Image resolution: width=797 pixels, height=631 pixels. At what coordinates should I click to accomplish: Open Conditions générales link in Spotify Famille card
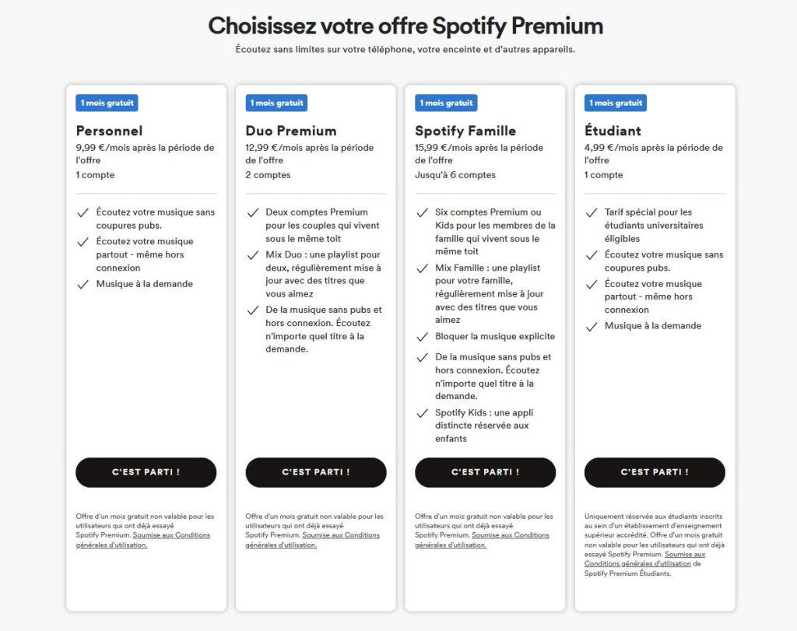tap(511, 535)
